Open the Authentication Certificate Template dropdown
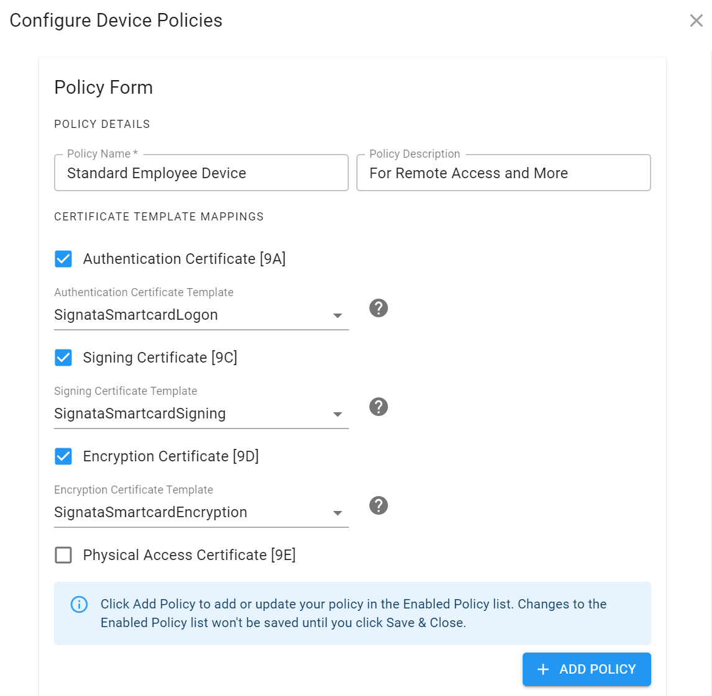The image size is (712, 696). pos(337,315)
